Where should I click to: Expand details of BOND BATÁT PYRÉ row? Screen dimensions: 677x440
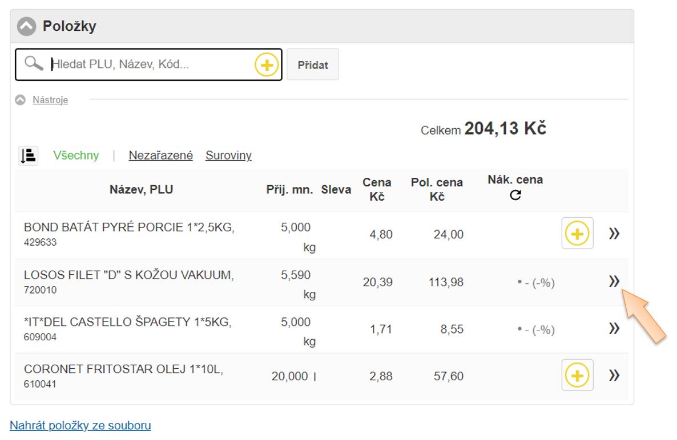[x=614, y=234]
